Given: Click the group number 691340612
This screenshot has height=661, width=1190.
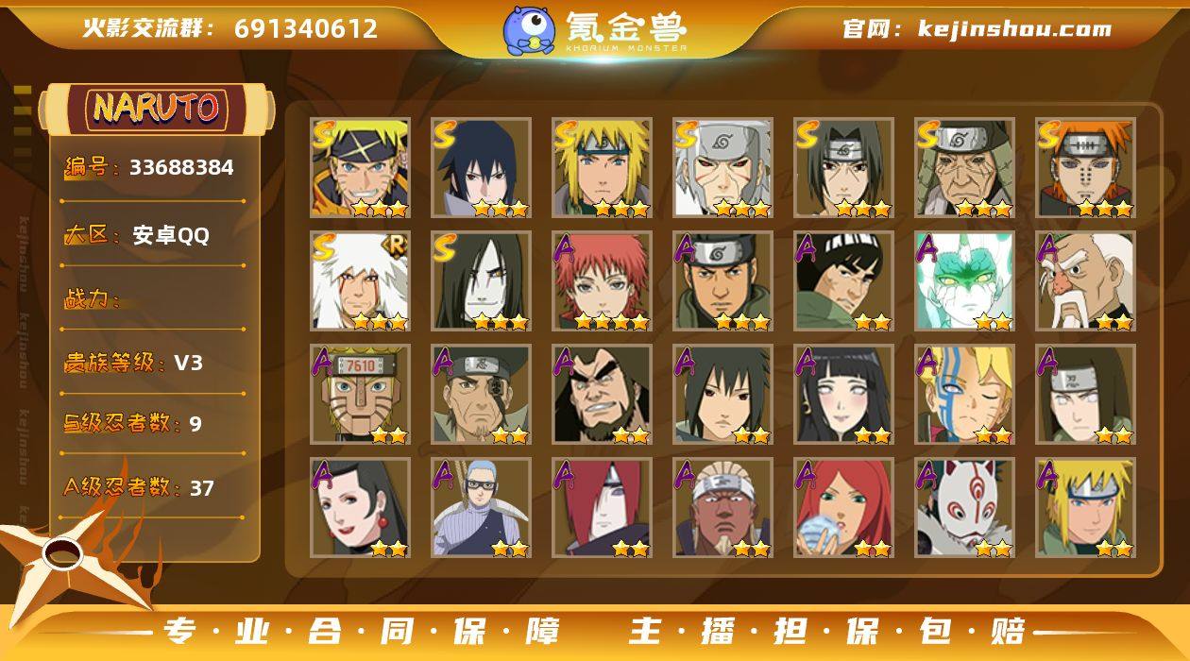Looking at the screenshot, I should (306, 28).
